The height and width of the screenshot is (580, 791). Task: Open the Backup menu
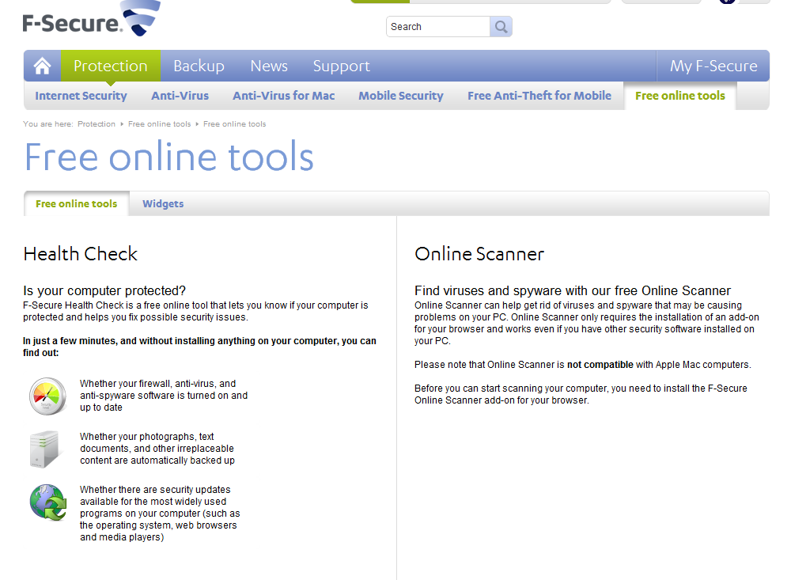coord(199,66)
